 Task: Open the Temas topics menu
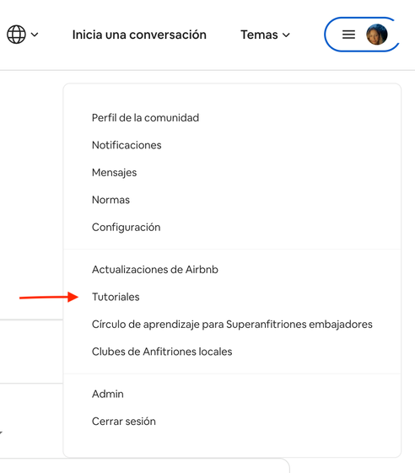pyautogui.click(x=265, y=35)
